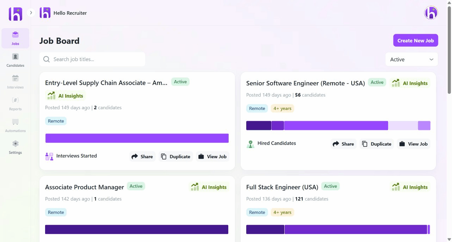Screen dimensions: 452x242
Task: Click Create New Job
Action: click(x=415, y=40)
